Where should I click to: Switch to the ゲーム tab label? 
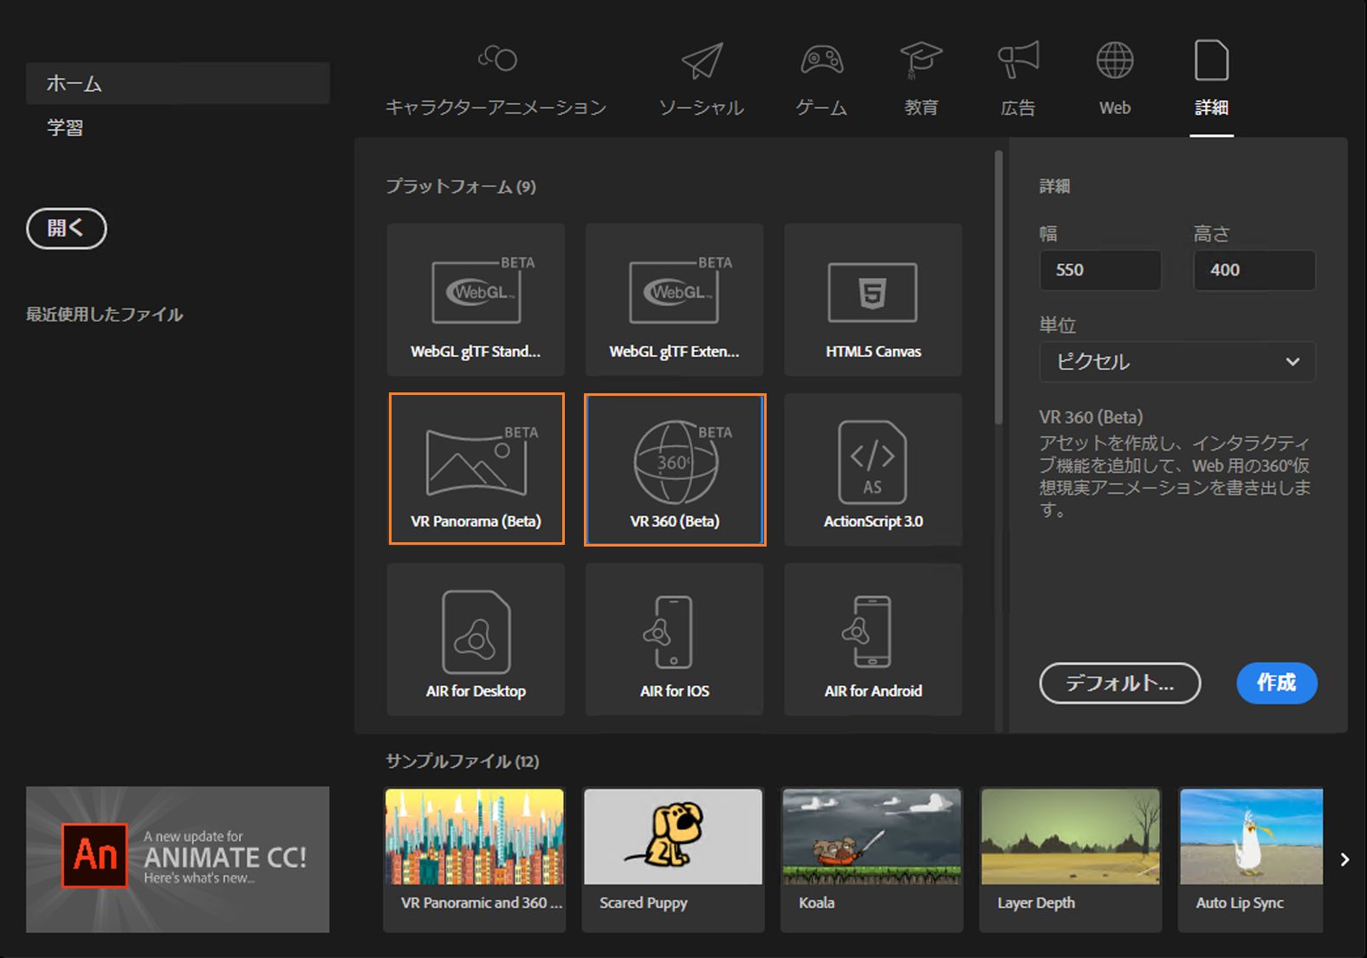click(821, 107)
